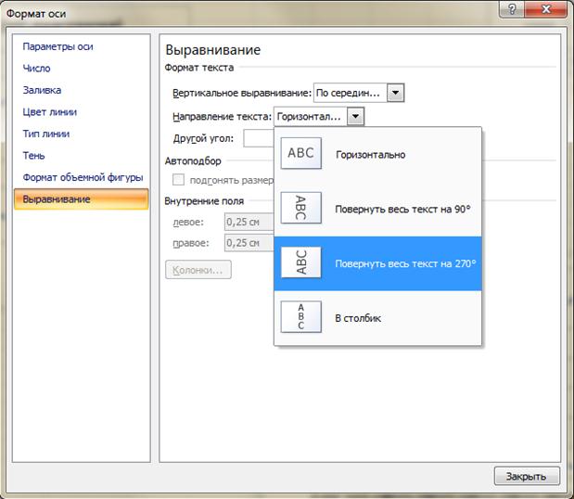The width and height of the screenshot is (574, 499).
Task: Open the Цвет линии section
Action: [50, 112]
